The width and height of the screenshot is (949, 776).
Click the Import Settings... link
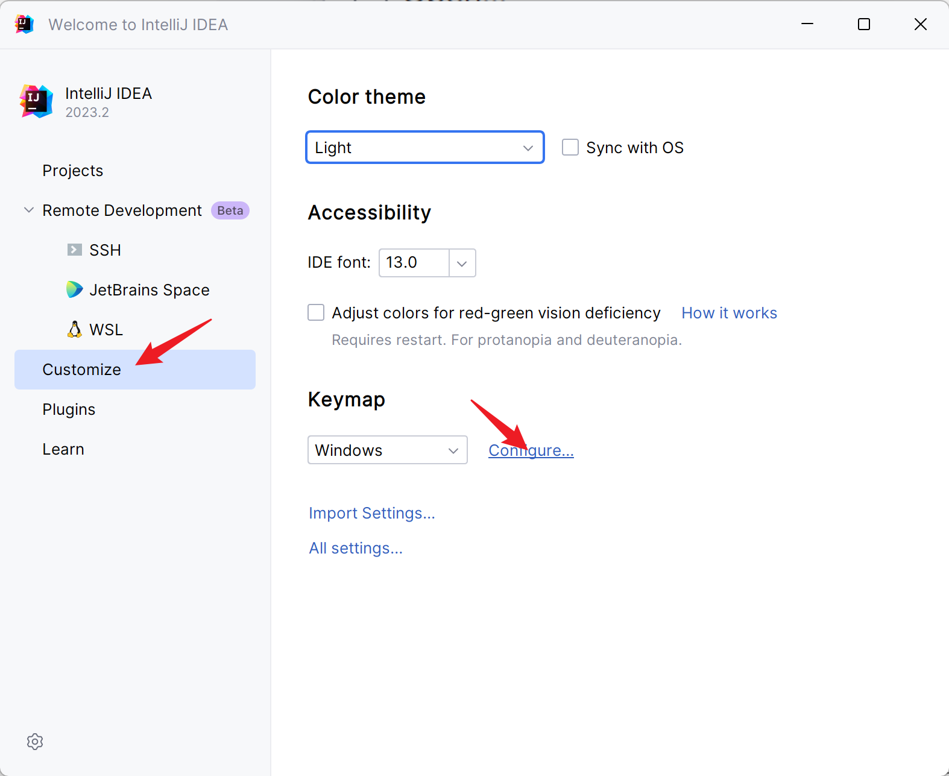[372, 513]
